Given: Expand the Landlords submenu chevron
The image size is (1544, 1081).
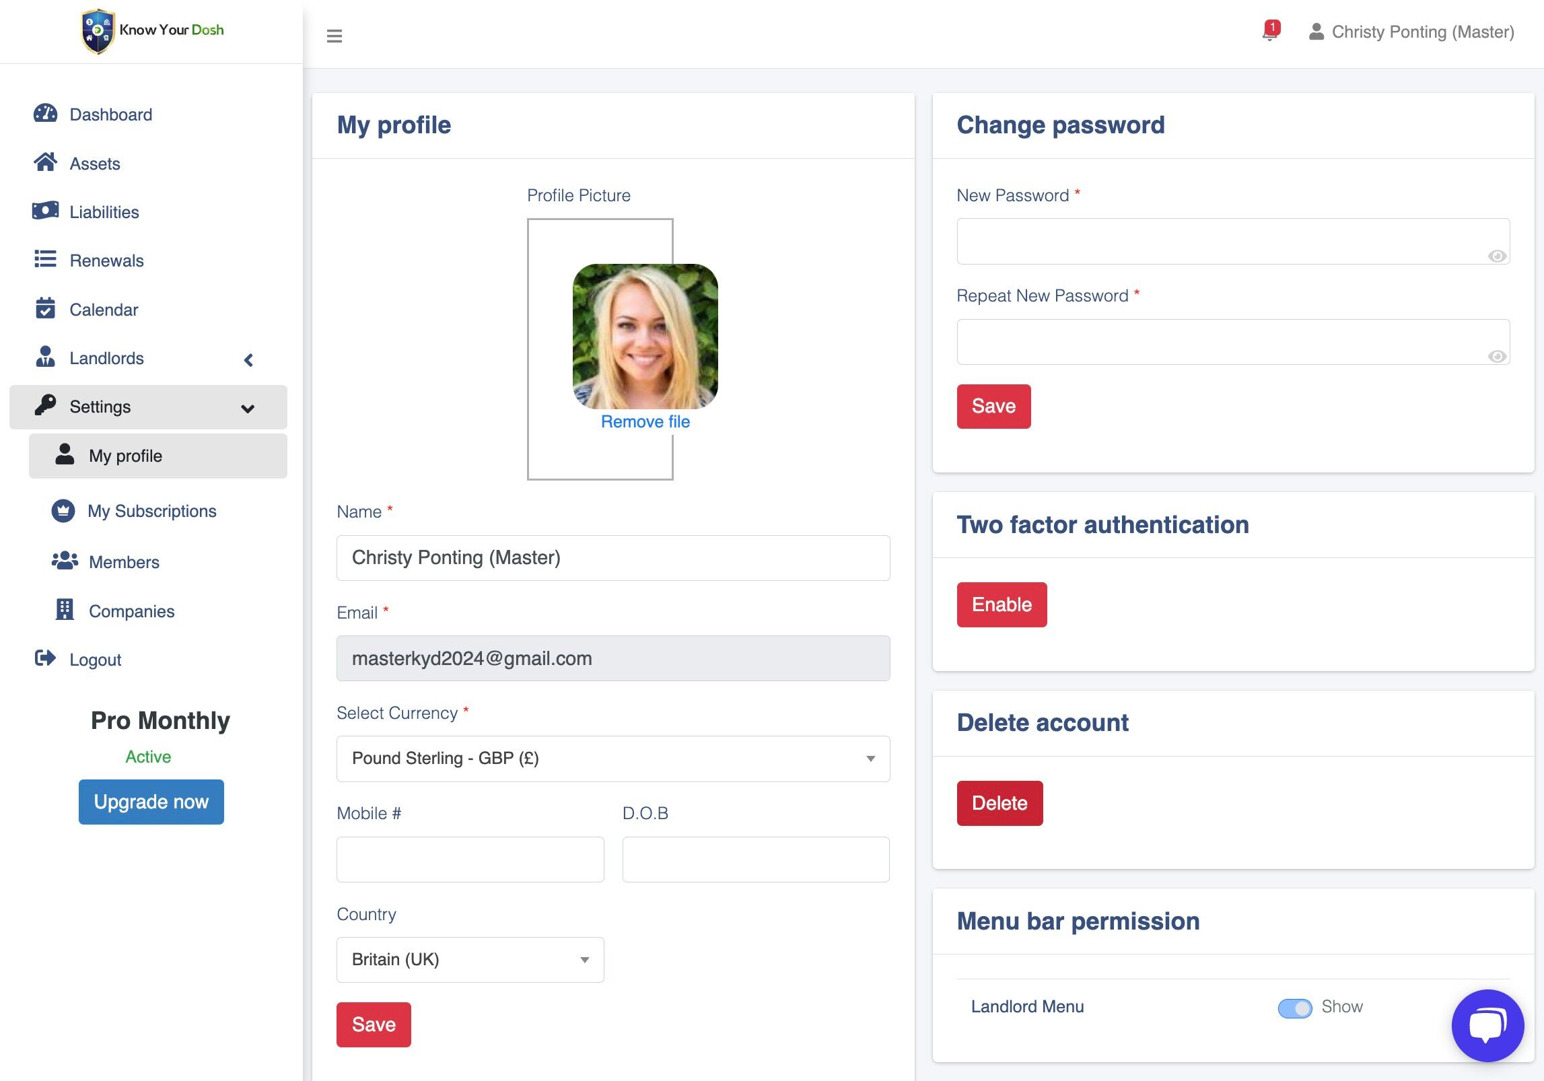Looking at the screenshot, I should (248, 359).
